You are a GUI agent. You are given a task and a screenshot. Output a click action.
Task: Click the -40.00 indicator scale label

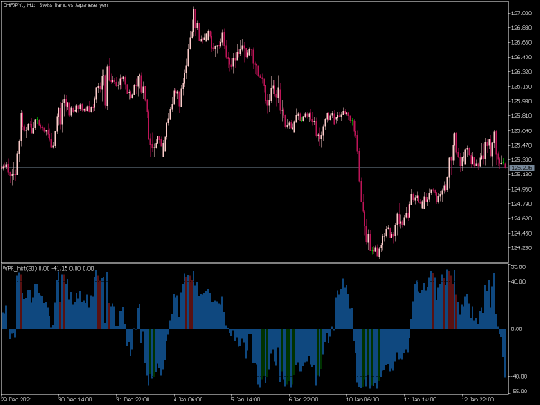pos(518,376)
